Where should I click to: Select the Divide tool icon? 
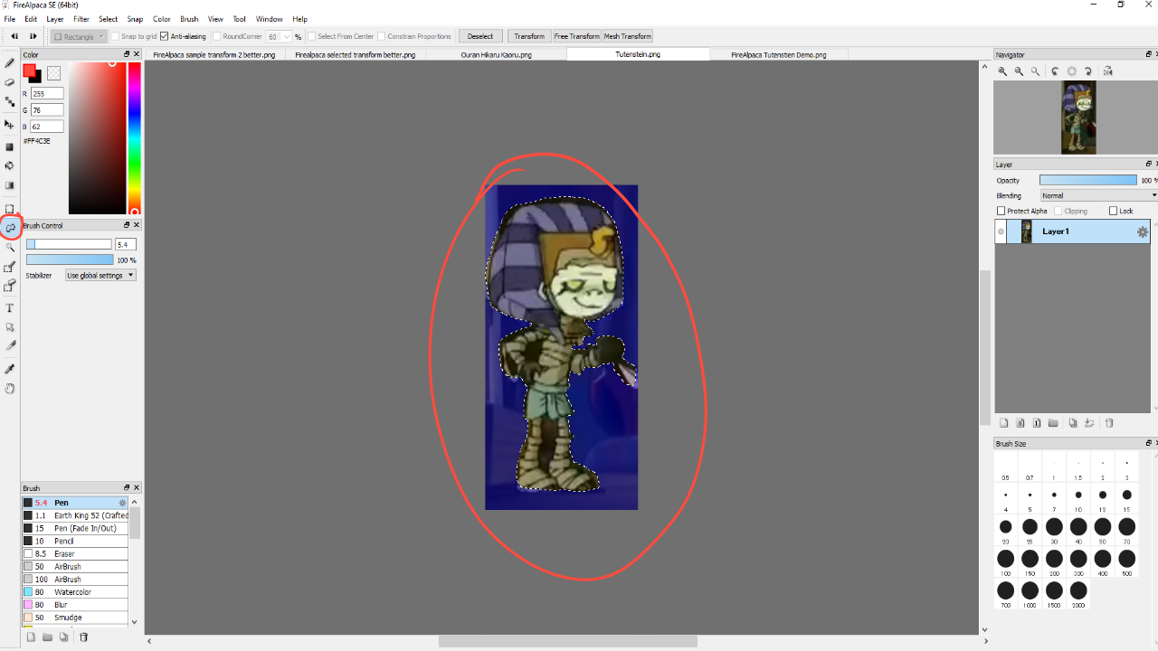click(10, 346)
